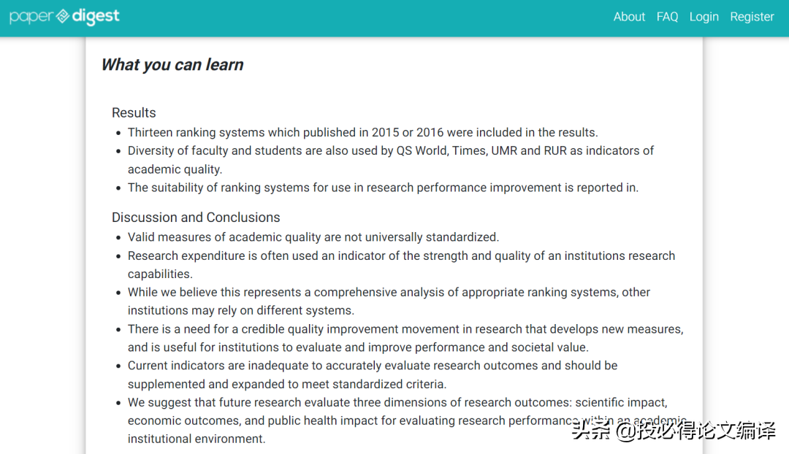Click the "digest" word in the logo

[x=96, y=16]
